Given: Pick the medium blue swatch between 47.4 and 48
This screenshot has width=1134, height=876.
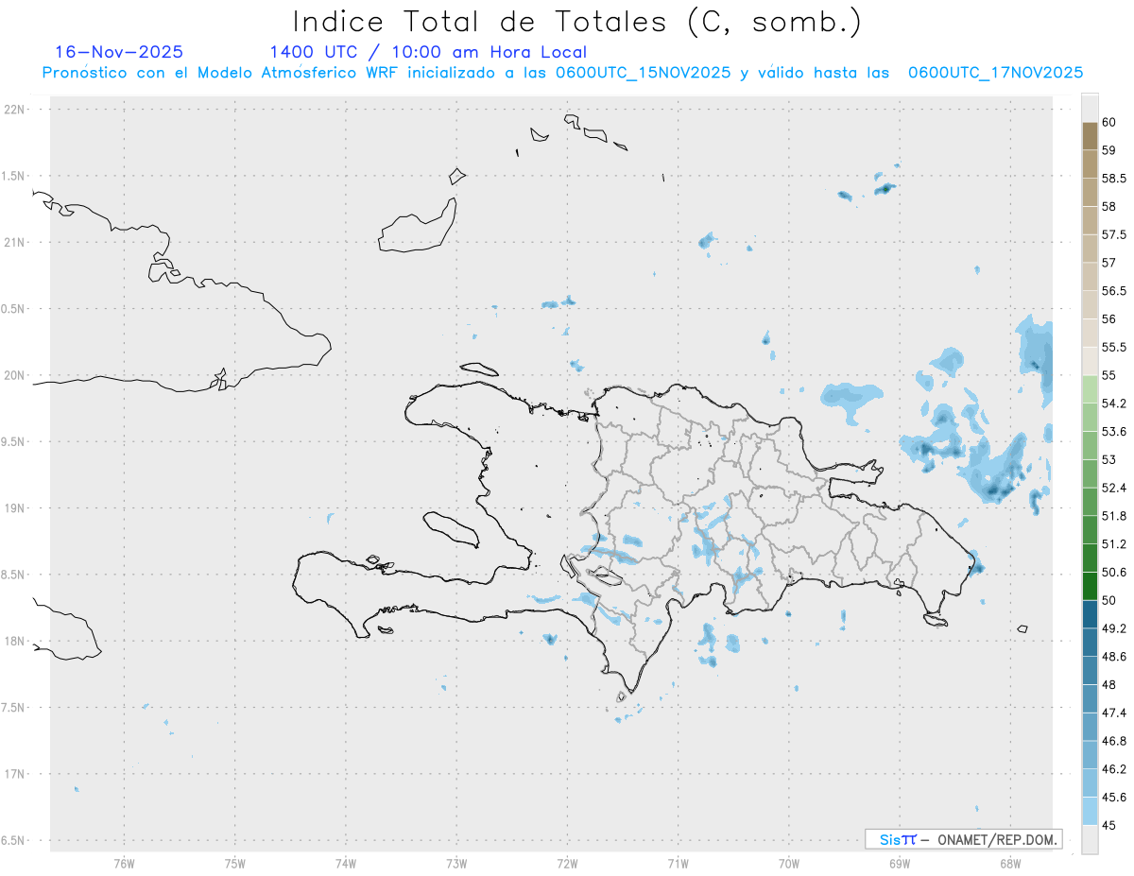Looking at the screenshot, I should click(x=1090, y=698).
